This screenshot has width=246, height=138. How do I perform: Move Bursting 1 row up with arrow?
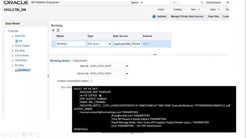pyautogui.click(x=145, y=44)
